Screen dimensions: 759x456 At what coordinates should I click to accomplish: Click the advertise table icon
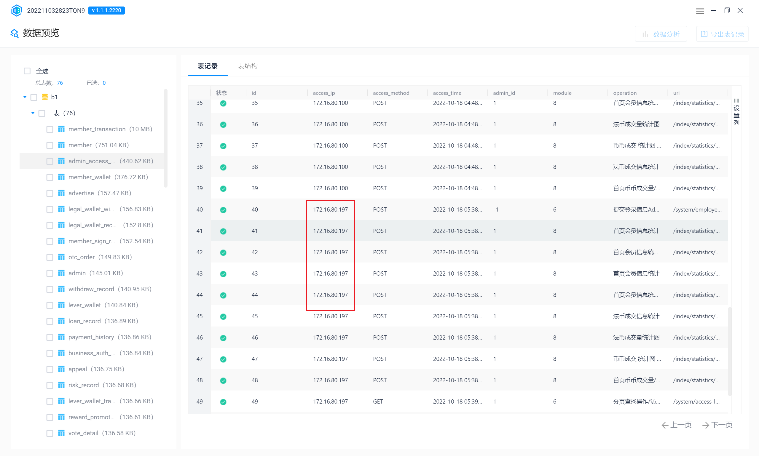[61, 193]
